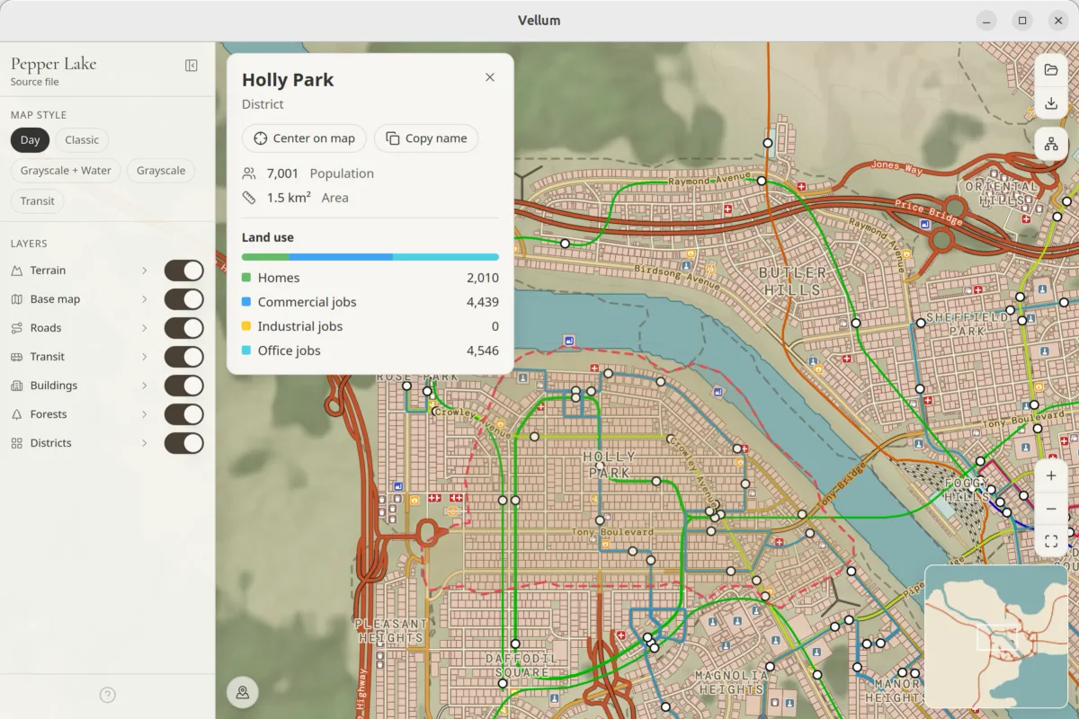Click the Terrain layer icon

click(x=16, y=271)
